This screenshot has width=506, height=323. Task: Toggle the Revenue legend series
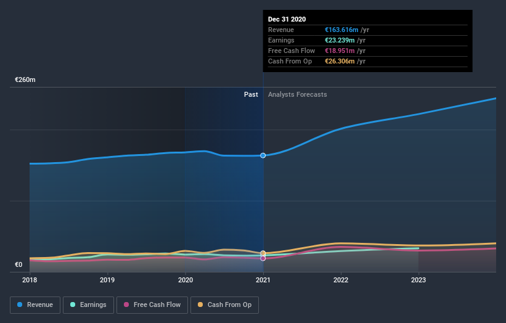coord(35,305)
